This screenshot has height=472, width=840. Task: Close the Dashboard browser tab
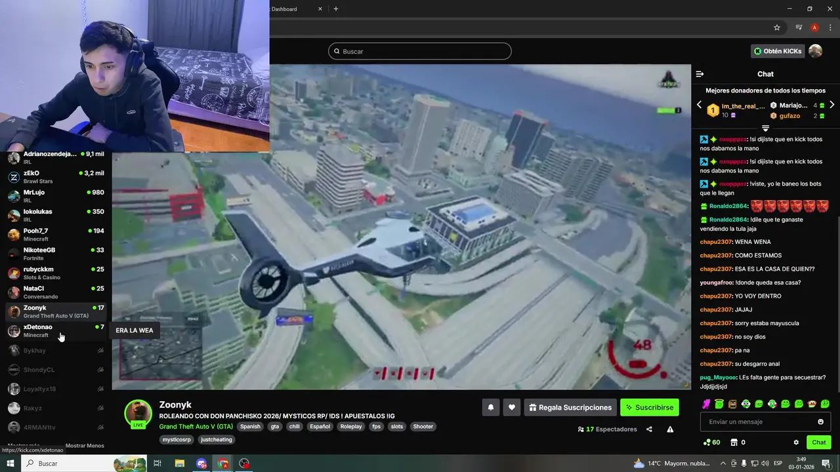click(320, 9)
